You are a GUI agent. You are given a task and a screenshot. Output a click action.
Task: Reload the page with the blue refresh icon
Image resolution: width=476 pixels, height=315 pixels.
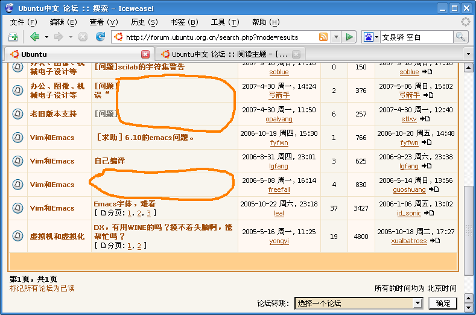point(100,37)
